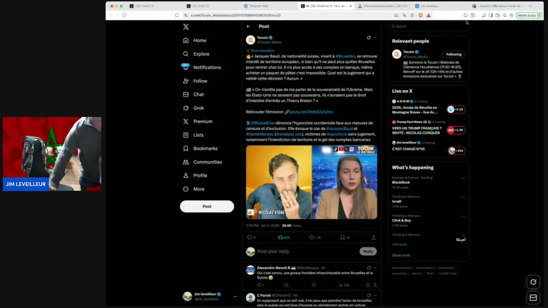Open Tocsin's profile avatar on the post

(x=250, y=40)
